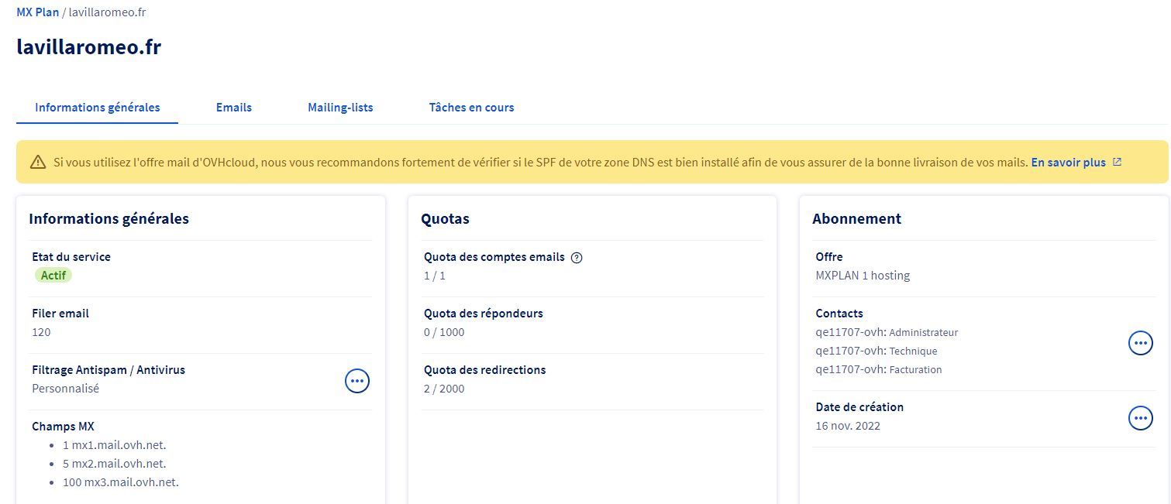Select the Informations générales tab
1171x504 pixels.
pos(98,108)
